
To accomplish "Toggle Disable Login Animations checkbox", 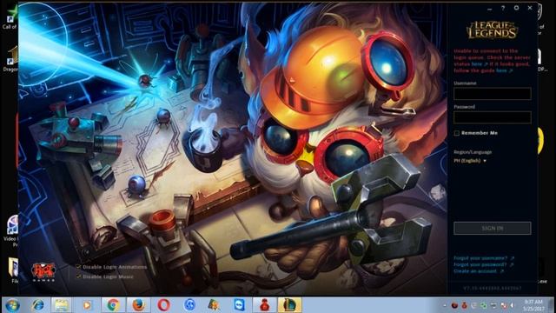I will click(x=78, y=267).
